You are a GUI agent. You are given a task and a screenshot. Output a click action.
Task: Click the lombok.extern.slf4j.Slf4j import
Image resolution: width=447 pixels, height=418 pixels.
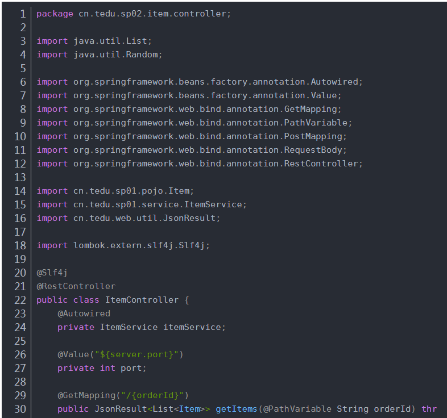point(123,245)
